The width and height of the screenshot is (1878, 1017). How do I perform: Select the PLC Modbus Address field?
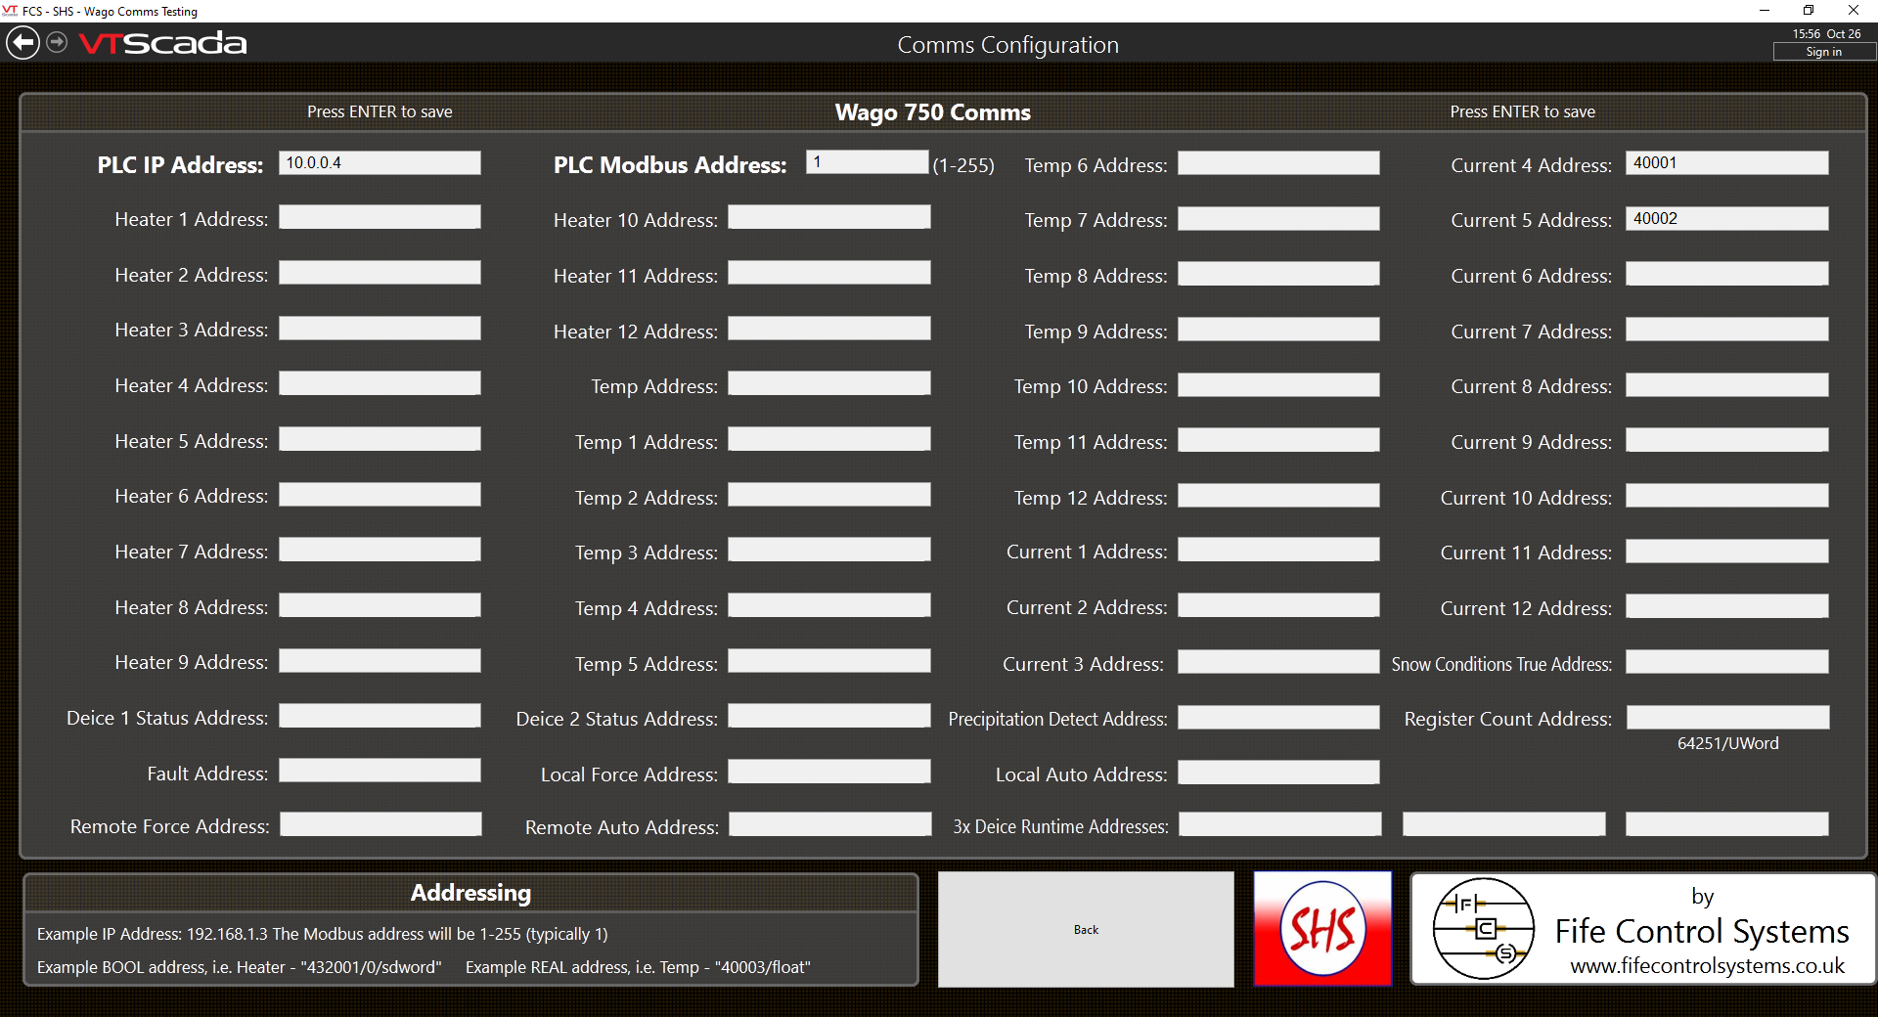[867, 162]
